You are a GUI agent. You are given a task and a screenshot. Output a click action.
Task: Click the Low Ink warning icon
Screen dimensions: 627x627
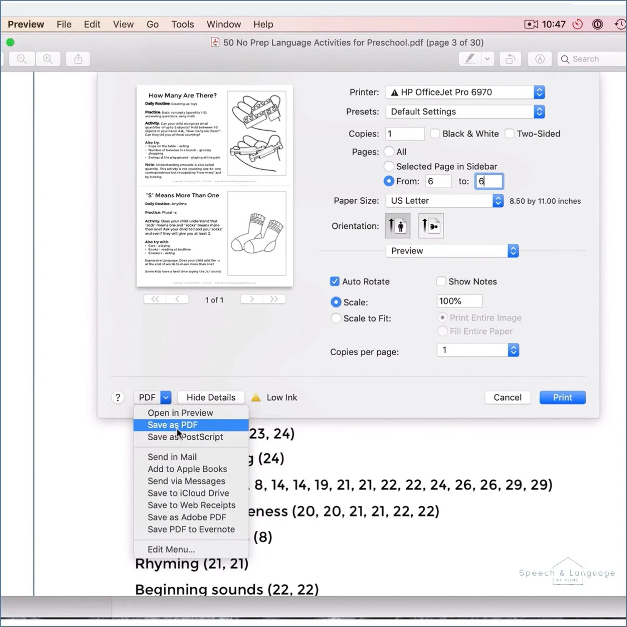pyautogui.click(x=256, y=397)
